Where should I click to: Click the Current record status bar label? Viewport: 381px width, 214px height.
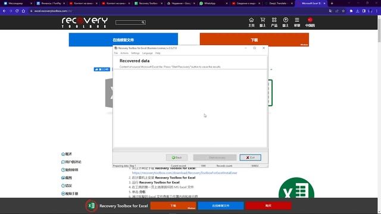[x=179, y=166]
